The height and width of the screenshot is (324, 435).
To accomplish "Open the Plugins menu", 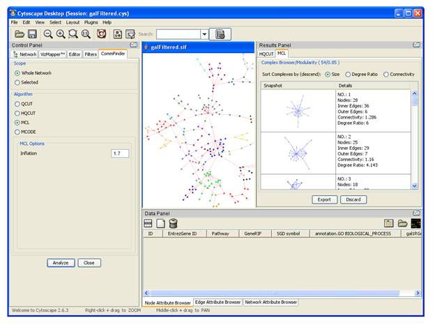I will click(x=91, y=22).
